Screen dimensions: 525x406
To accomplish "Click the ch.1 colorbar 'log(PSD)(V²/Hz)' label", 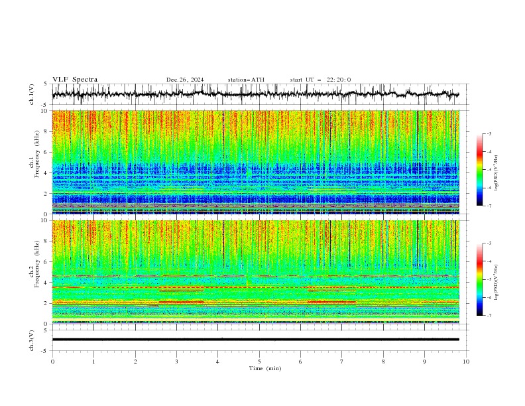I will pyautogui.click(x=496, y=173).
